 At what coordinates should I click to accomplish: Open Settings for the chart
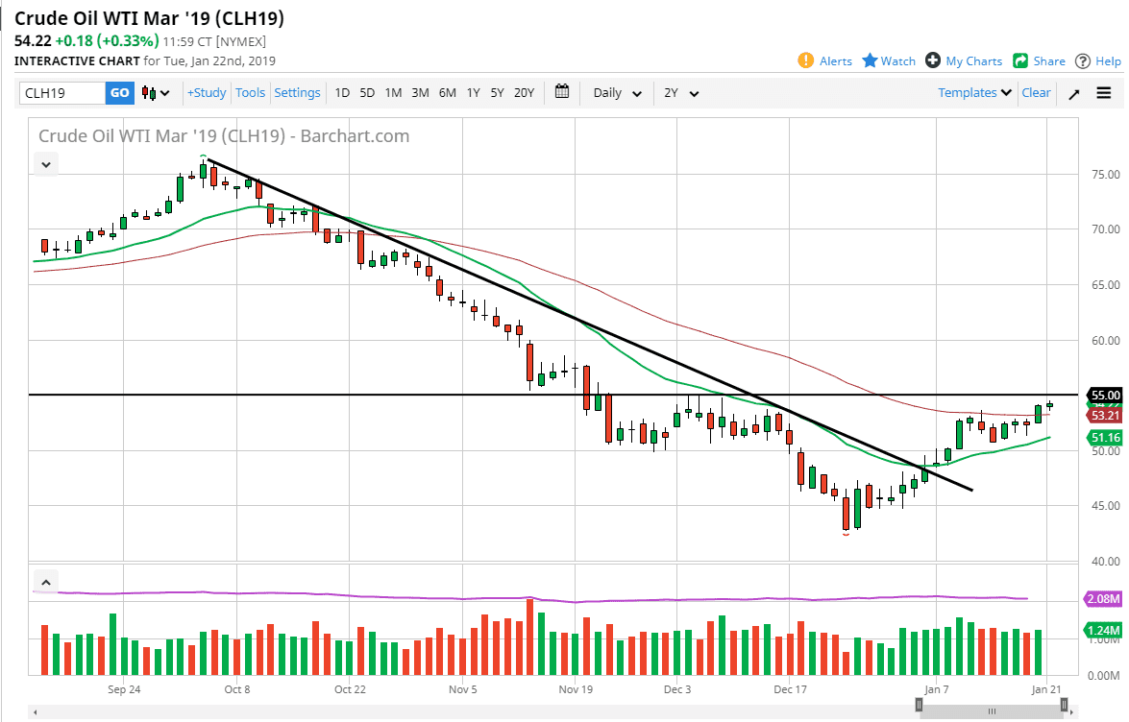(297, 92)
